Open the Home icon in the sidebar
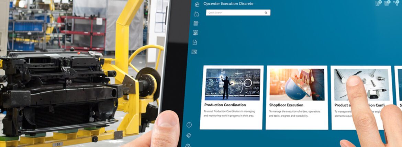This screenshot has width=402, height=147. click(197, 14)
